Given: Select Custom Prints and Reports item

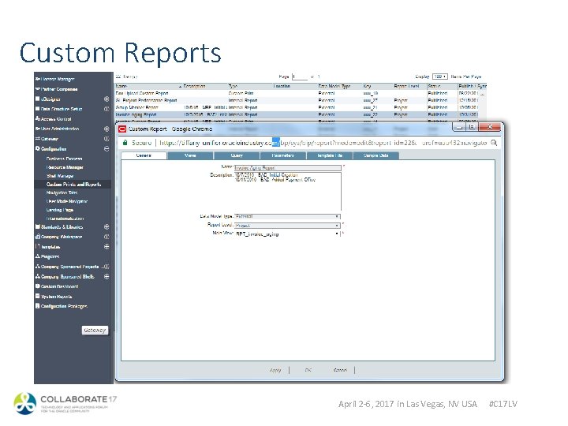Looking at the screenshot, I should [73, 185].
